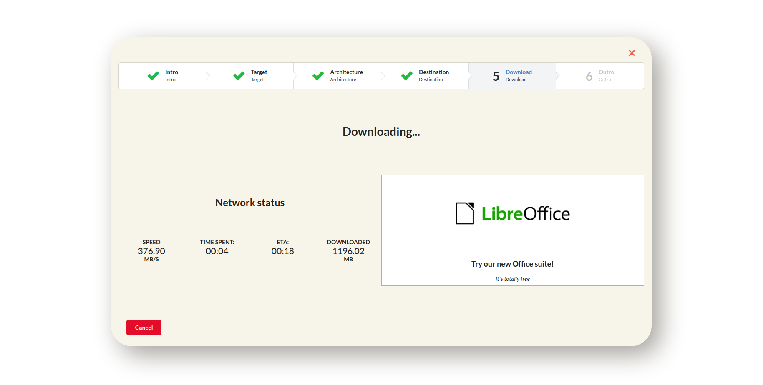Click the ETA value 00:18

click(x=282, y=251)
